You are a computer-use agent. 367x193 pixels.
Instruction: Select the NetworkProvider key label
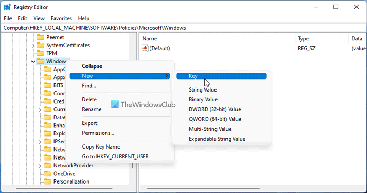click(73, 165)
